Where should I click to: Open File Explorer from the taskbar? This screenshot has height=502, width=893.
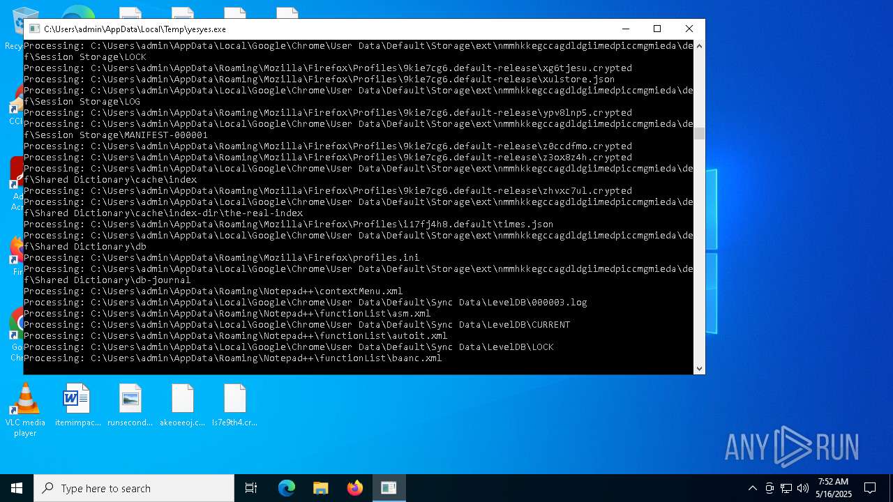pyautogui.click(x=321, y=488)
